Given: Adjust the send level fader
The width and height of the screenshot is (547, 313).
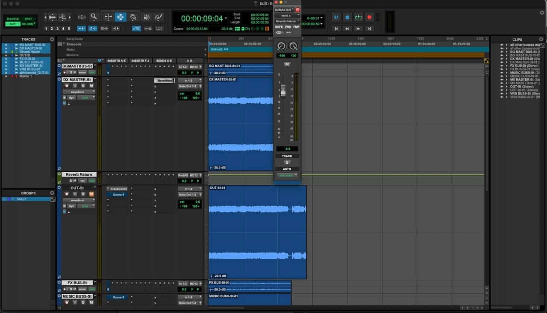Looking at the screenshot, I should (x=282, y=90).
